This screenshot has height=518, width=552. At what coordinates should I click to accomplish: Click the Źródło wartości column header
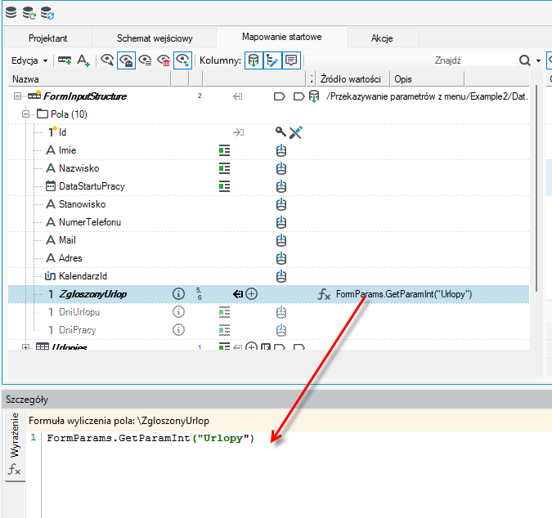(x=352, y=79)
